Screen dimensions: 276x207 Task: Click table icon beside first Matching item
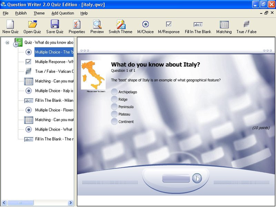29,81
